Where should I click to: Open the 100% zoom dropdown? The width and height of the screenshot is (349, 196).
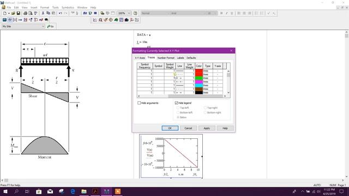pos(129,13)
